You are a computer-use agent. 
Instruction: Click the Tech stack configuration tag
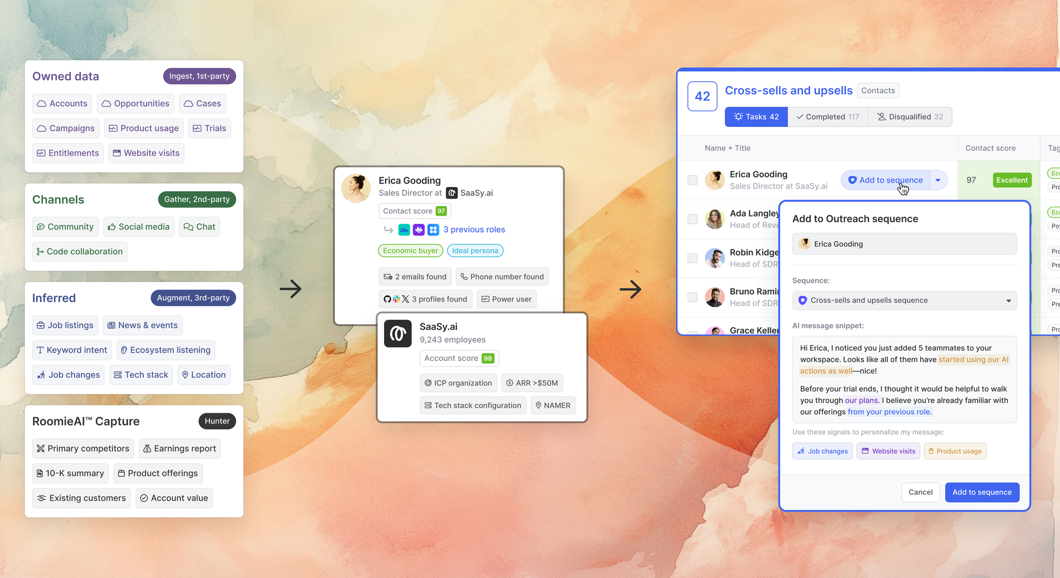[473, 405]
